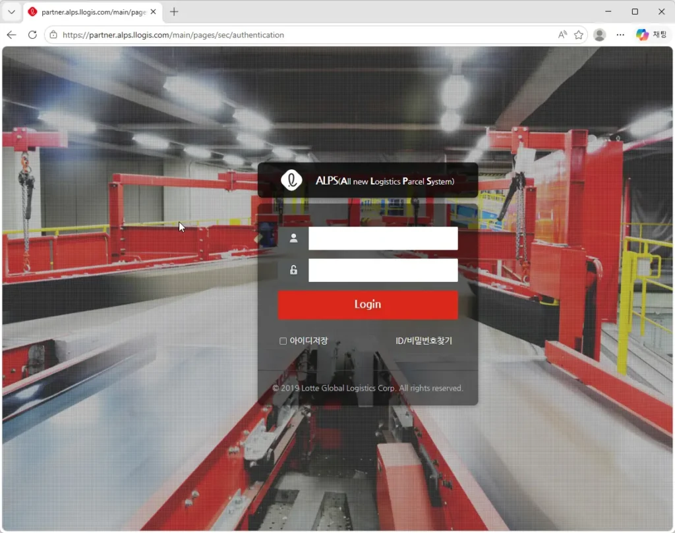Open Settings and more ellipsis menu
Screen dimensions: 675x533
coord(620,35)
